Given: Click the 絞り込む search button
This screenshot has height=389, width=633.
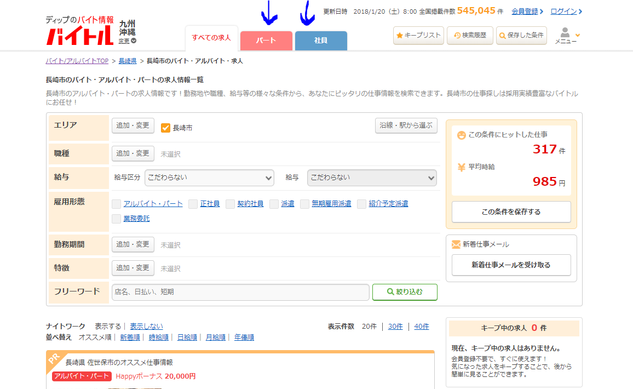Looking at the screenshot, I should tap(405, 292).
